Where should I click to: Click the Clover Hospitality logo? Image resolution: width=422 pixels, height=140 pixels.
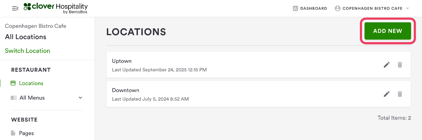point(55,8)
